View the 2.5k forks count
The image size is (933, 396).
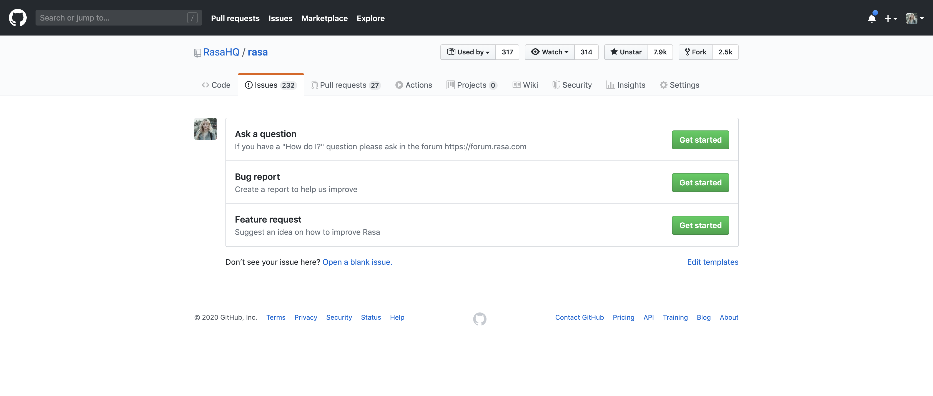coord(725,52)
